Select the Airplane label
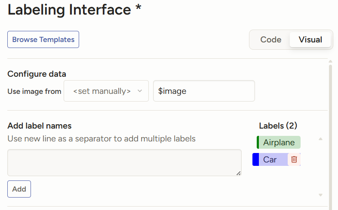 pyautogui.click(x=279, y=142)
